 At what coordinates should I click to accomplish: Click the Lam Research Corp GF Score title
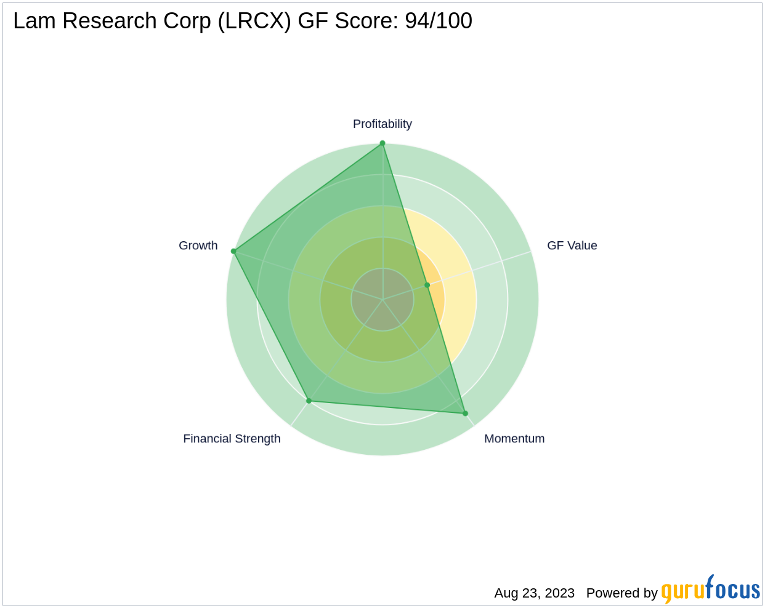pos(243,21)
